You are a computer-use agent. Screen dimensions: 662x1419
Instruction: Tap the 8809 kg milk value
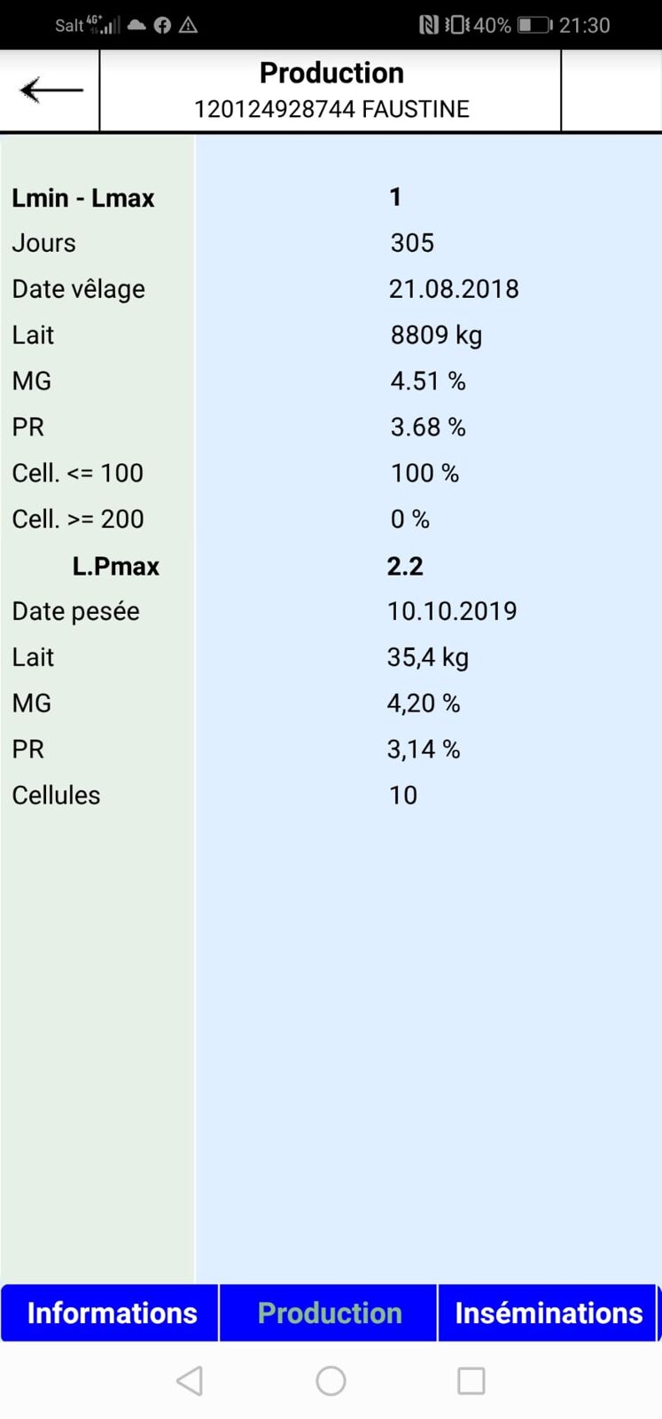click(x=436, y=335)
